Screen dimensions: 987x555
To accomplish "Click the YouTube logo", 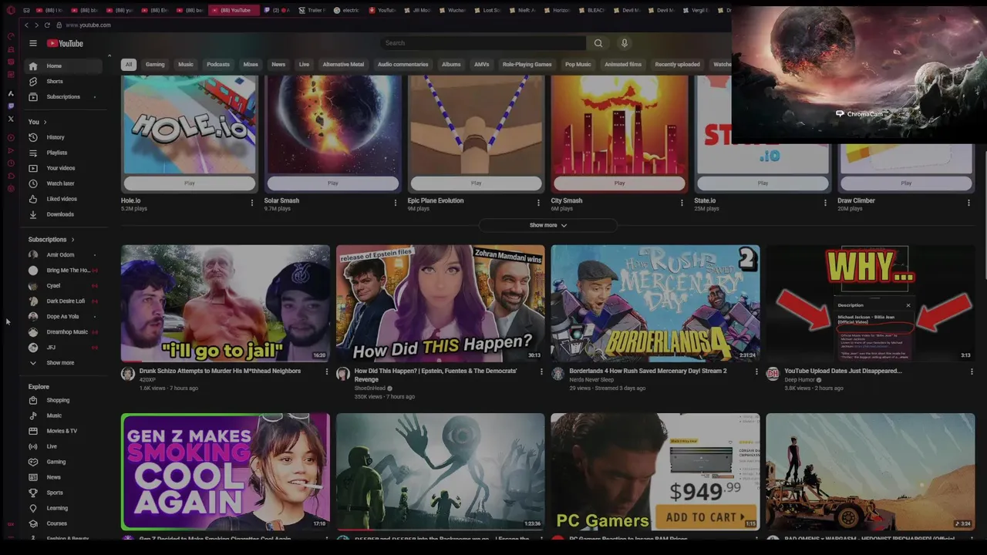I will point(65,43).
